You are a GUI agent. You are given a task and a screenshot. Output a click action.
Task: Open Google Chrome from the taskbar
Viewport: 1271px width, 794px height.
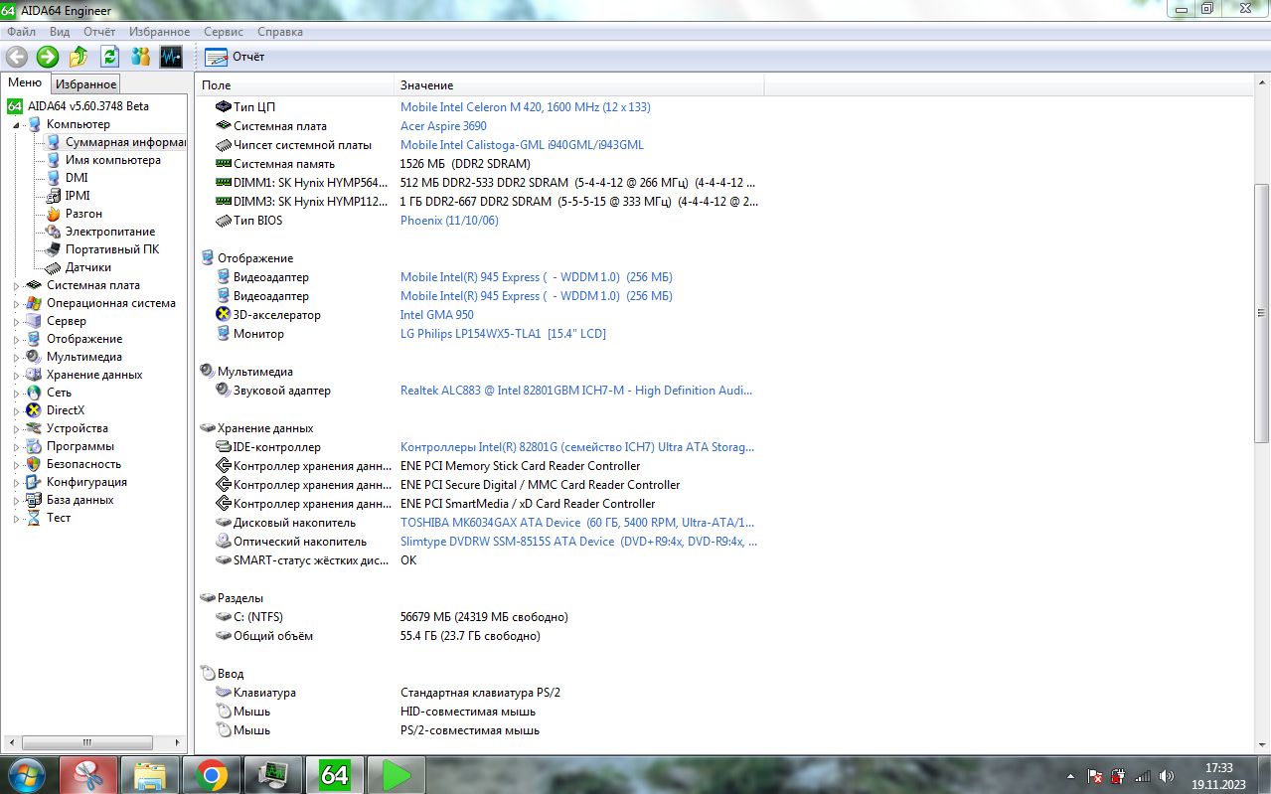point(212,775)
